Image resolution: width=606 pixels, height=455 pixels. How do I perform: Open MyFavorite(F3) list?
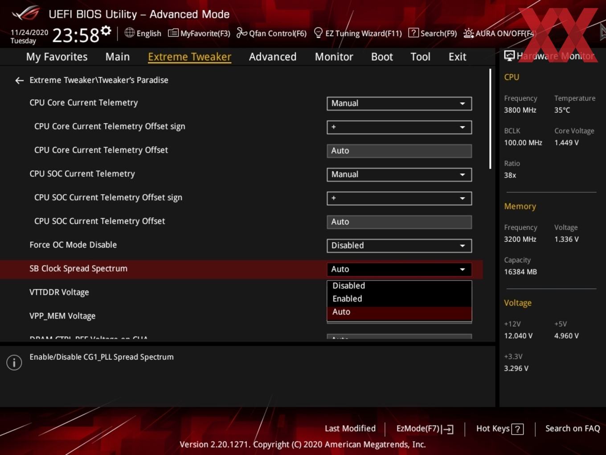(x=199, y=33)
